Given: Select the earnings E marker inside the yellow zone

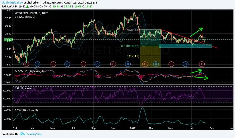Looking at the screenshot, I should pyautogui.click(x=145, y=64).
